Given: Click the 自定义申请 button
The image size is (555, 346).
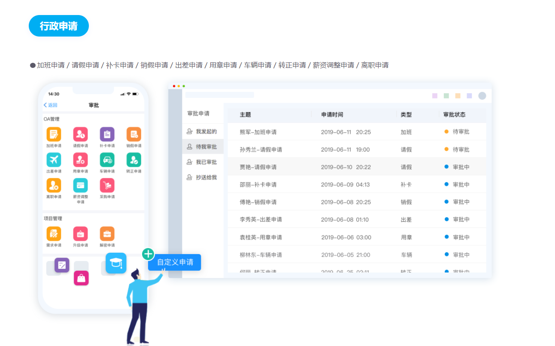Looking at the screenshot, I should pos(175,262).
